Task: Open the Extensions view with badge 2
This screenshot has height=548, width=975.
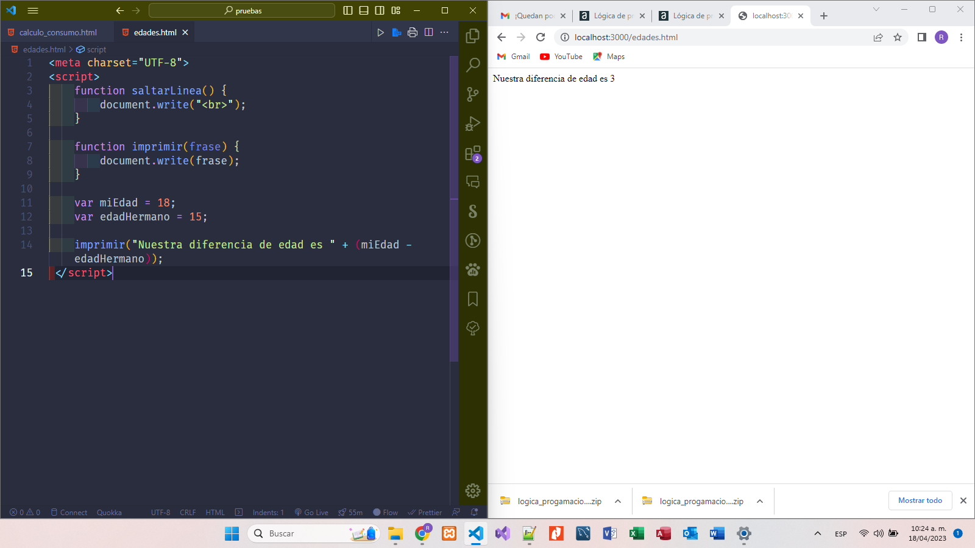Action: click(x=473, y=153)
